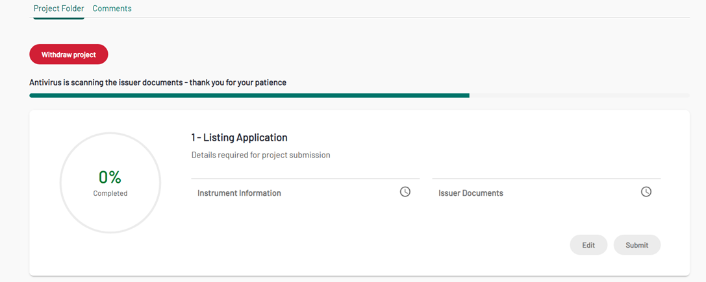Click the Details required for project submission text
The image size is (706, 282).
pyautogui.click(x=260, y=155)
